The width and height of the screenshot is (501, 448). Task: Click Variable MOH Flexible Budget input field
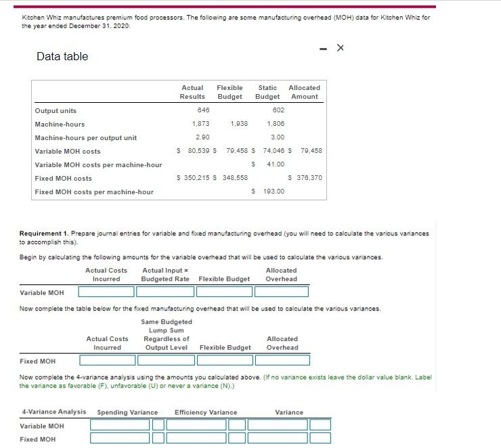click(x=224, y=292)
